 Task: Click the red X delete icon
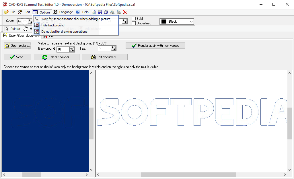125,12
